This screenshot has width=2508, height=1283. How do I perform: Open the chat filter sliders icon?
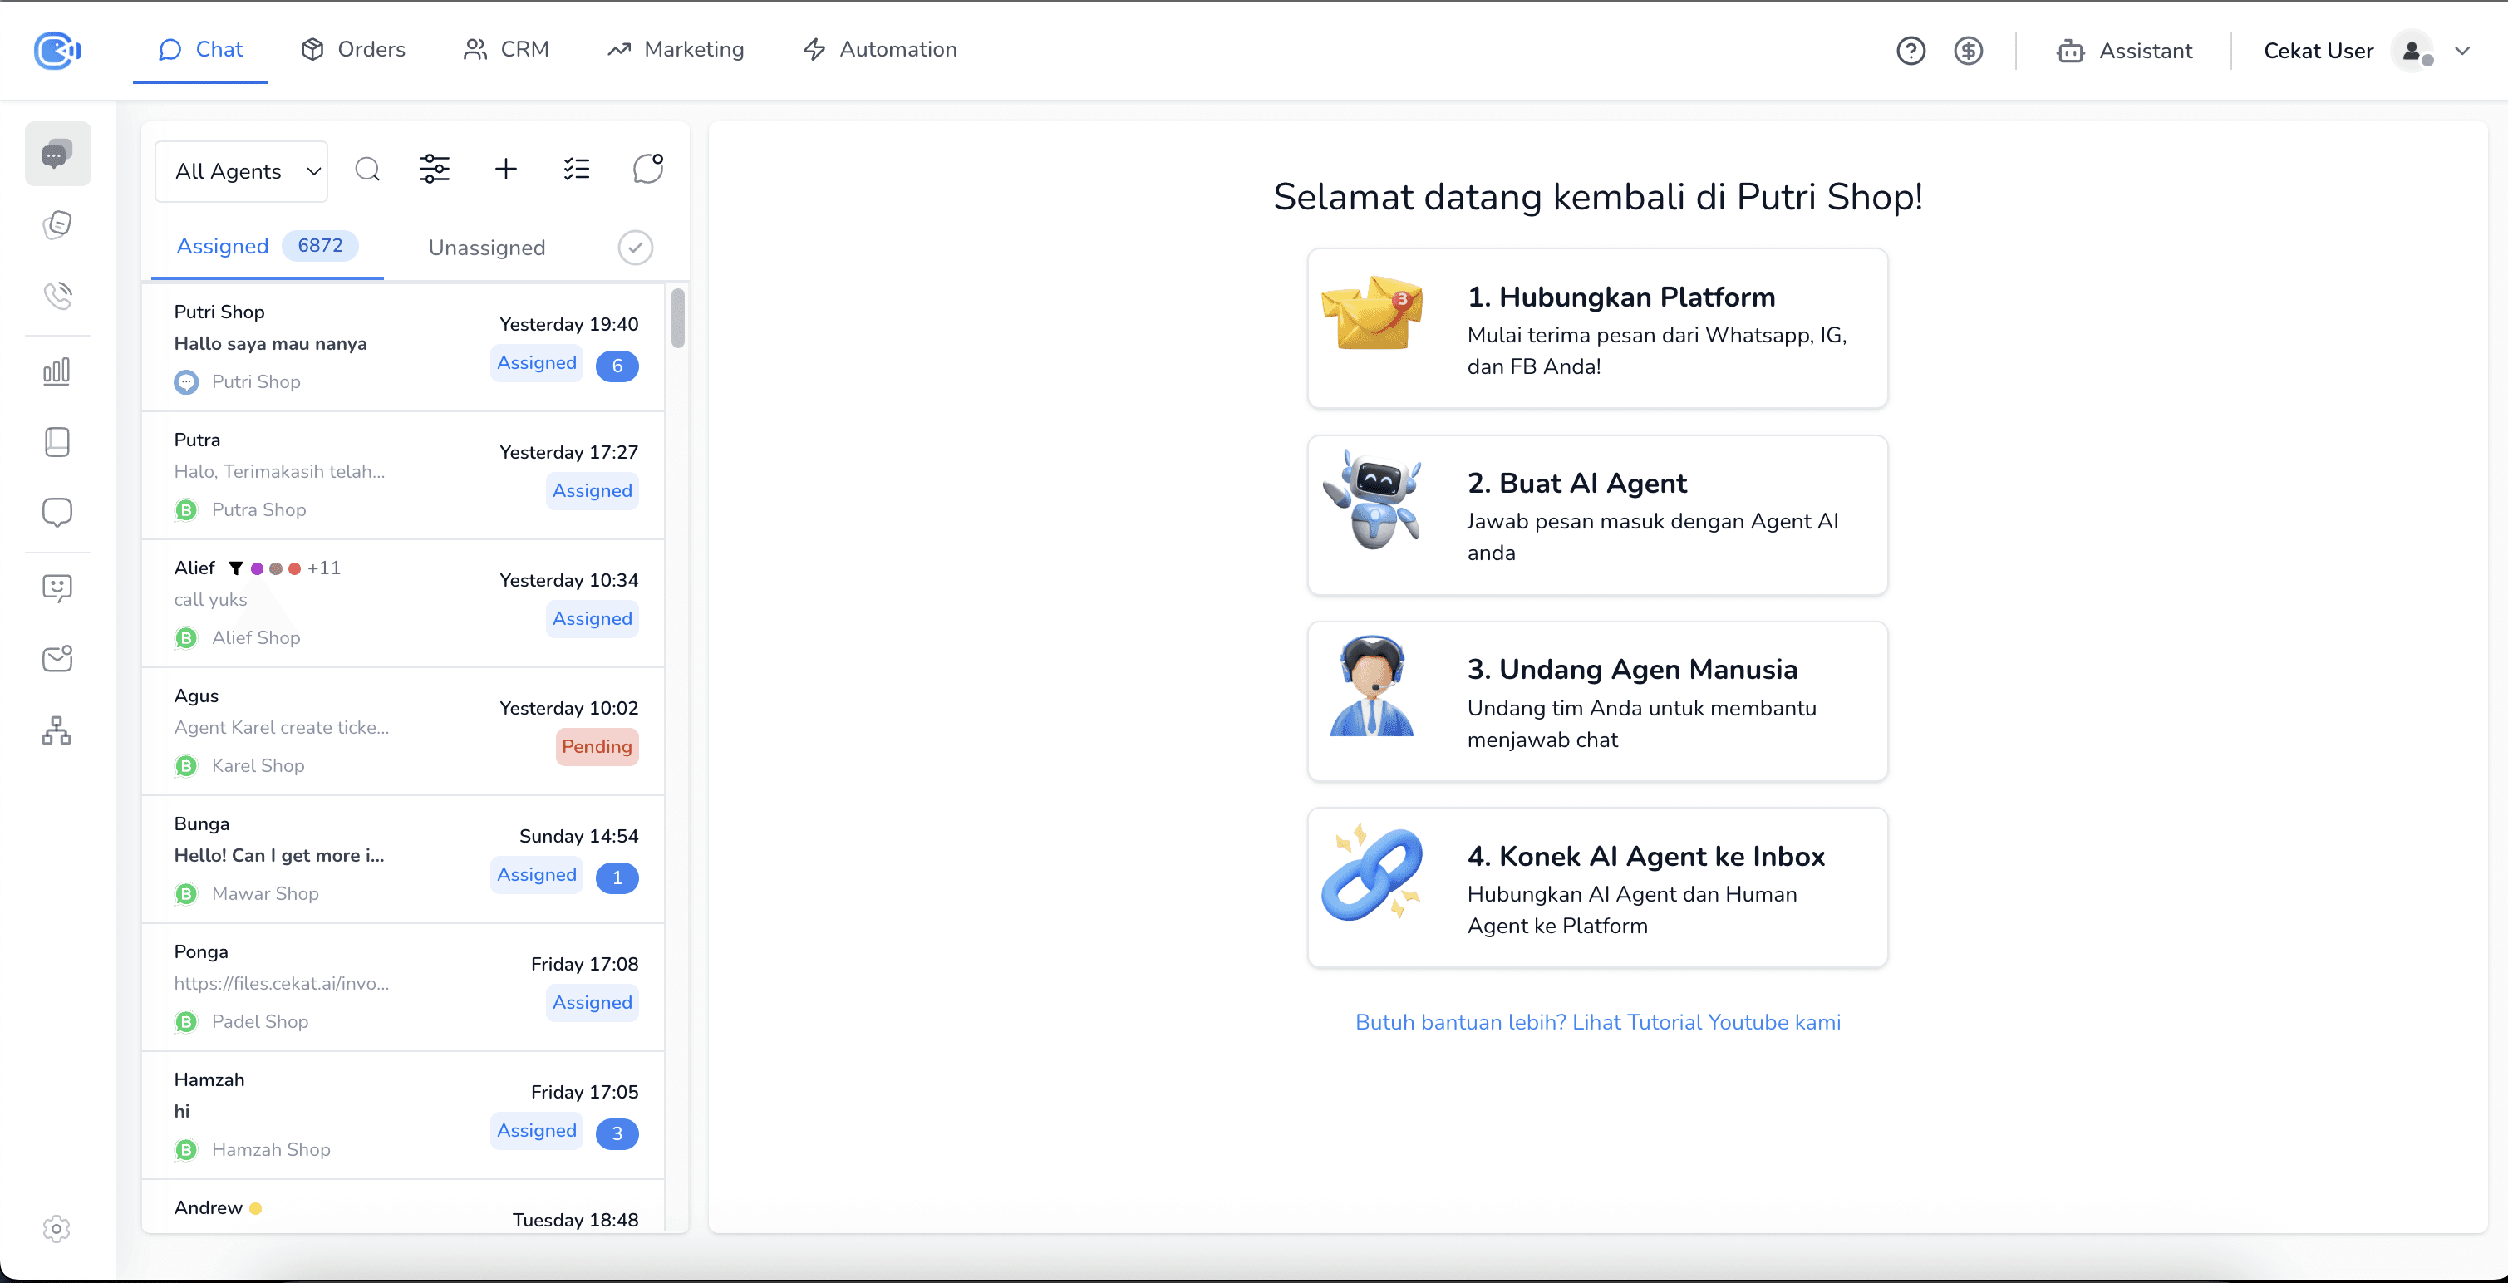(435, 170)
